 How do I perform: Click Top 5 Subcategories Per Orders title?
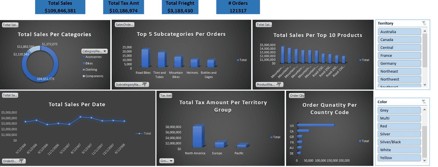(181, 34)
